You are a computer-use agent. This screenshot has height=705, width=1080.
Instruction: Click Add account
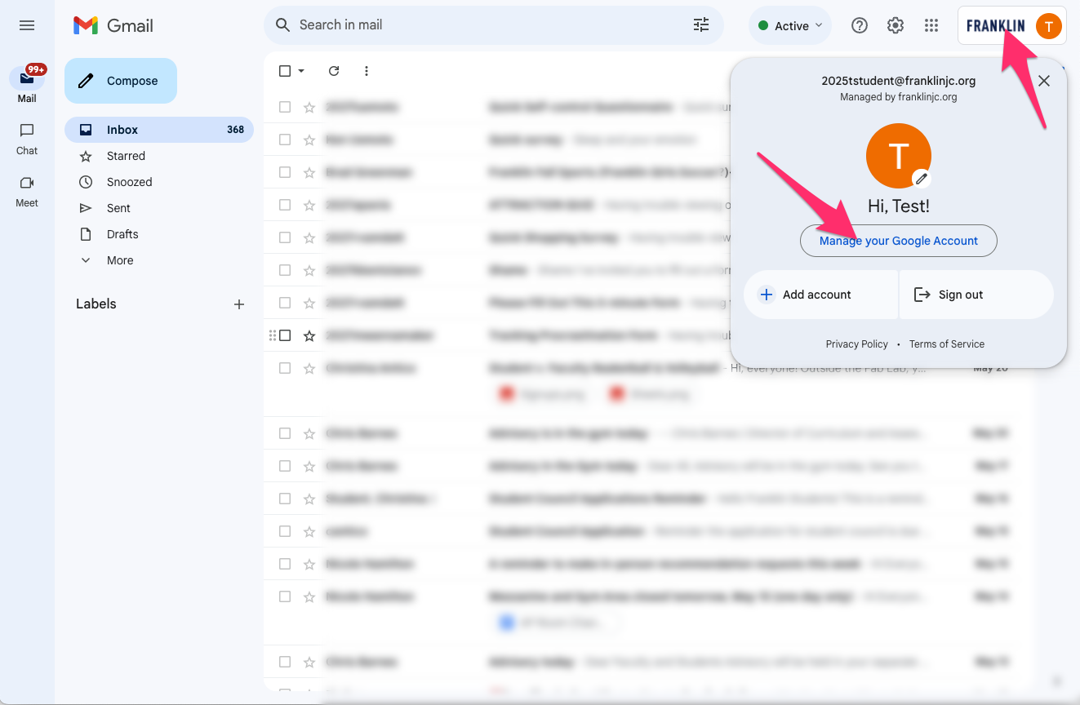[820, 295]
